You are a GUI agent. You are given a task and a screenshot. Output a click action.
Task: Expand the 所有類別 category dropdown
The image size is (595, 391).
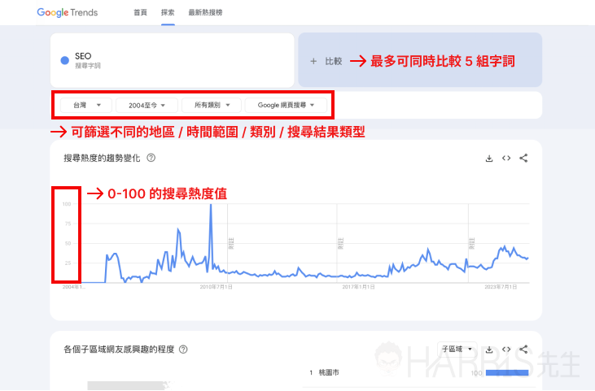(x=212, y=105)
